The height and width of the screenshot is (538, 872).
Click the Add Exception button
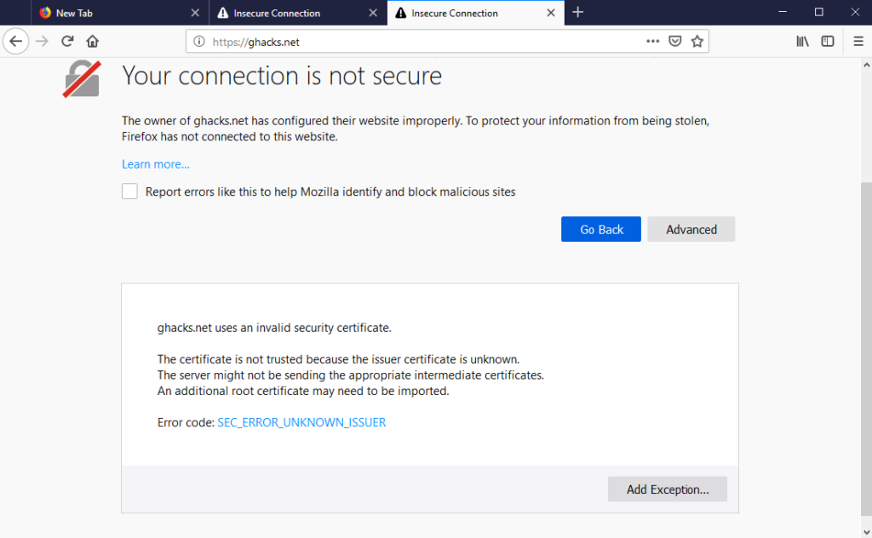coord(667,489)
